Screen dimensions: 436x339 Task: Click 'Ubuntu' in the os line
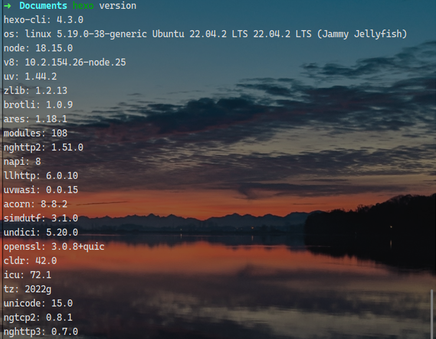[x=168, y=34]
